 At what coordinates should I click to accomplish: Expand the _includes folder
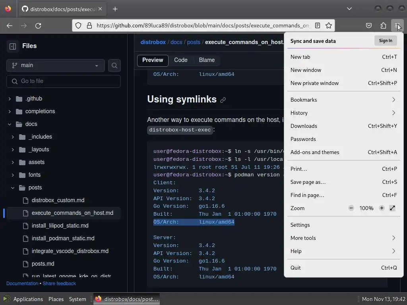coord(13,137)
